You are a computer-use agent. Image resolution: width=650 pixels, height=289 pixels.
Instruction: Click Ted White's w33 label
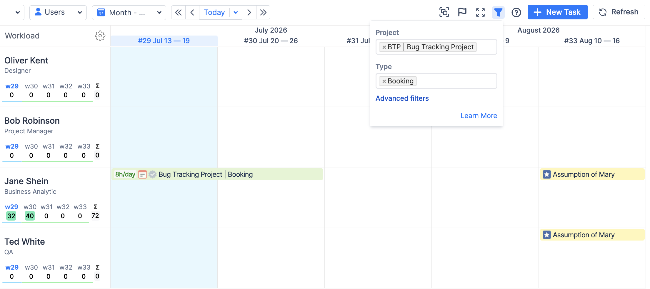pyautogui.click(x=84, y=267)
